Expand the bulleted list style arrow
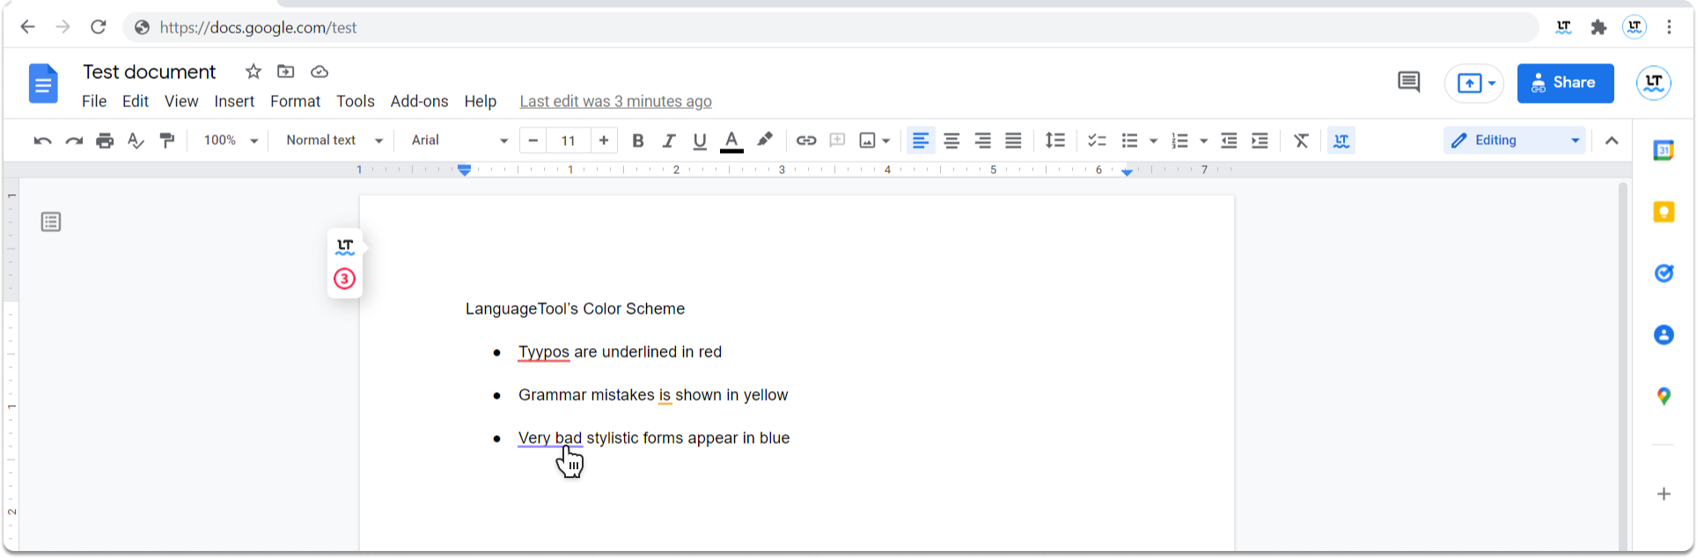This screenshot has height=558, width=1697. [x=1153, y=141]
